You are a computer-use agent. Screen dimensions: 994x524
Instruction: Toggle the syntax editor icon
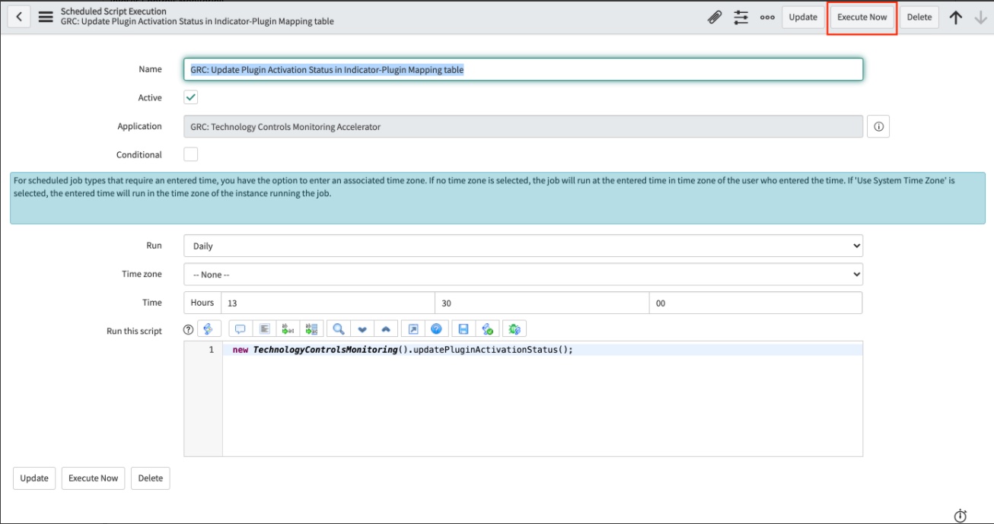(209, 329)
